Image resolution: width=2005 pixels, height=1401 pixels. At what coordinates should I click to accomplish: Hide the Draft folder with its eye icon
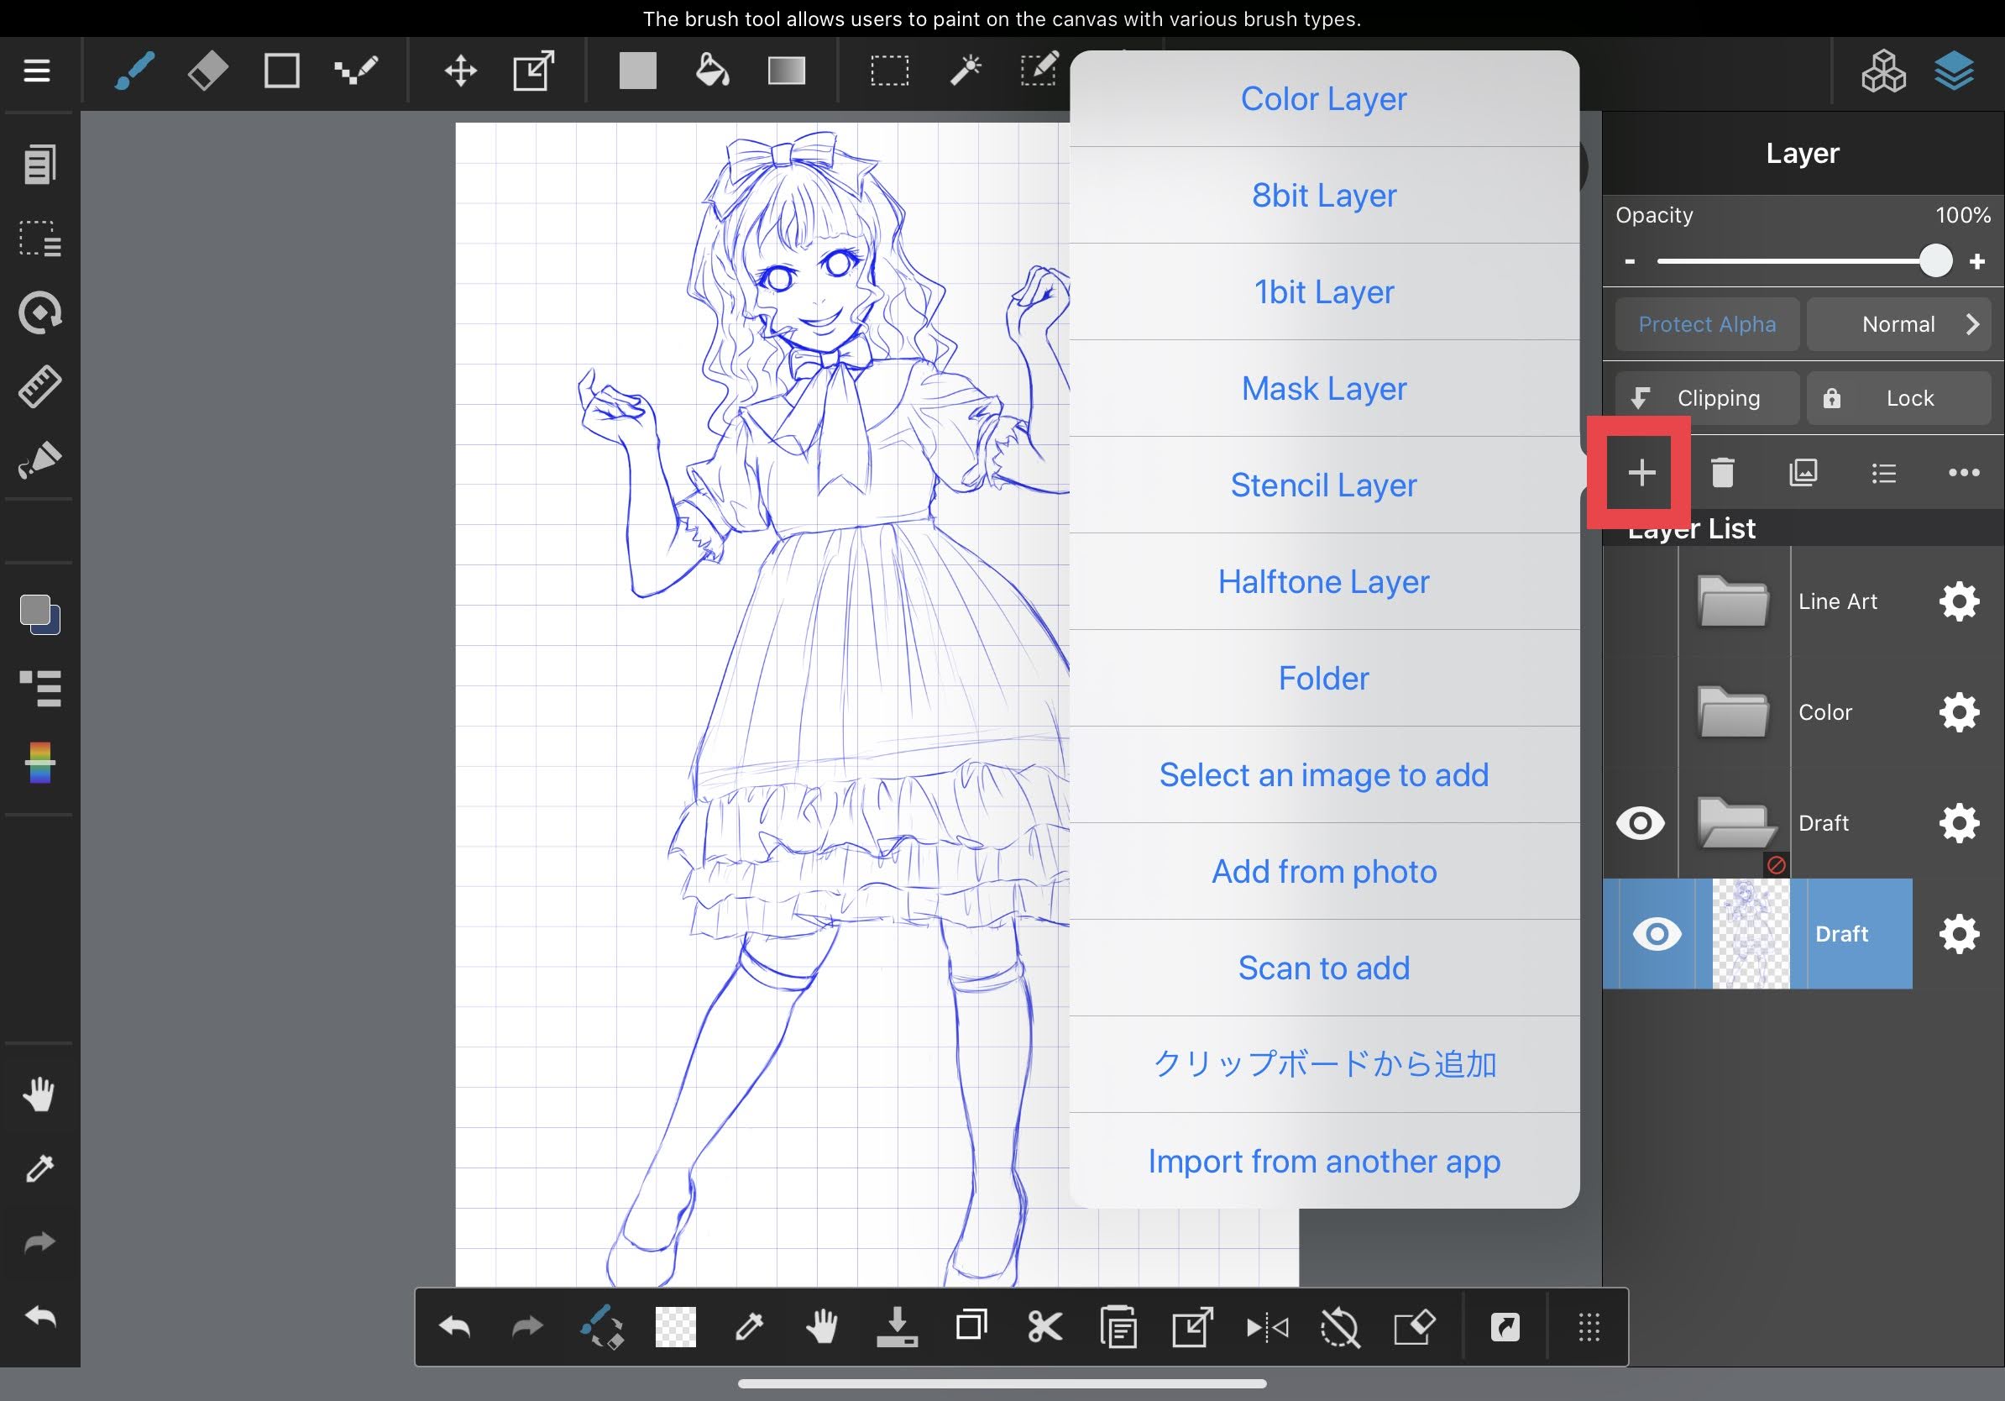click(1641, 822)
